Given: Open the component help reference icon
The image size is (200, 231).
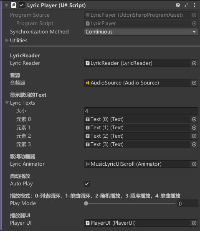Looking at the screenshot, I should coord(178,5).
